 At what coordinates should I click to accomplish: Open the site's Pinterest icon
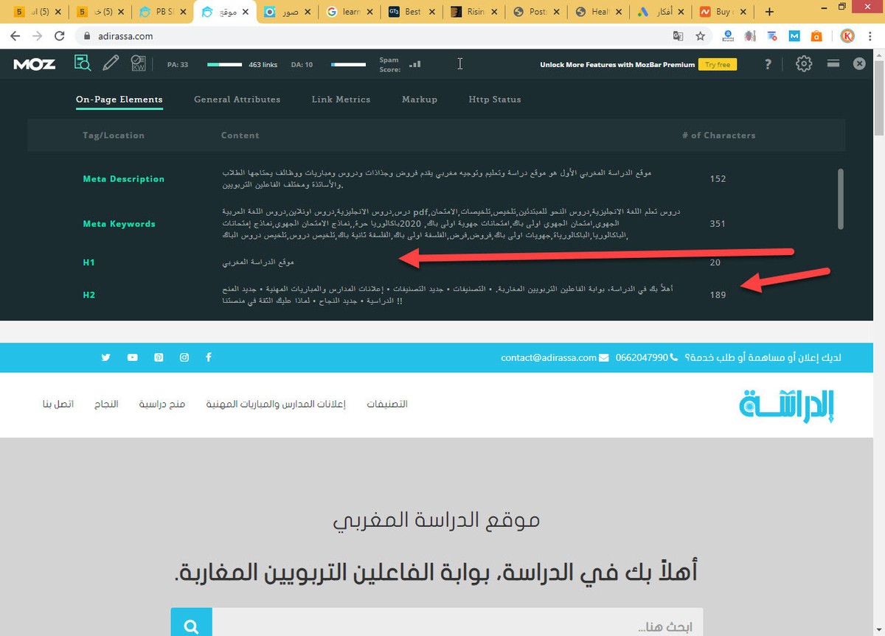click(159, 357)
